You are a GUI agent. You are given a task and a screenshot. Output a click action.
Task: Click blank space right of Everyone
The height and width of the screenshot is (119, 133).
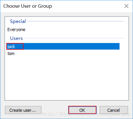(x=74, y=30)
